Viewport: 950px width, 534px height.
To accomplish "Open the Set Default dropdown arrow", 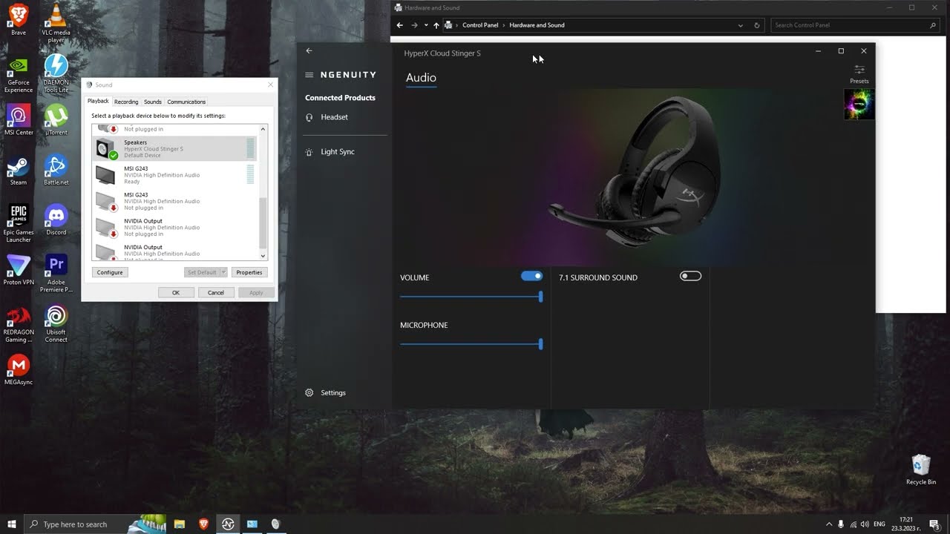I will point(223,272).
